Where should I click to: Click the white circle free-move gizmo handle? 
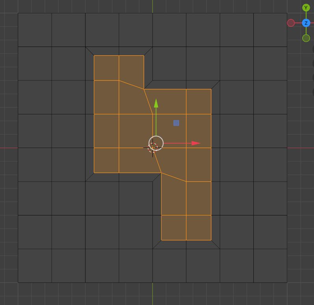coord(156,143)
